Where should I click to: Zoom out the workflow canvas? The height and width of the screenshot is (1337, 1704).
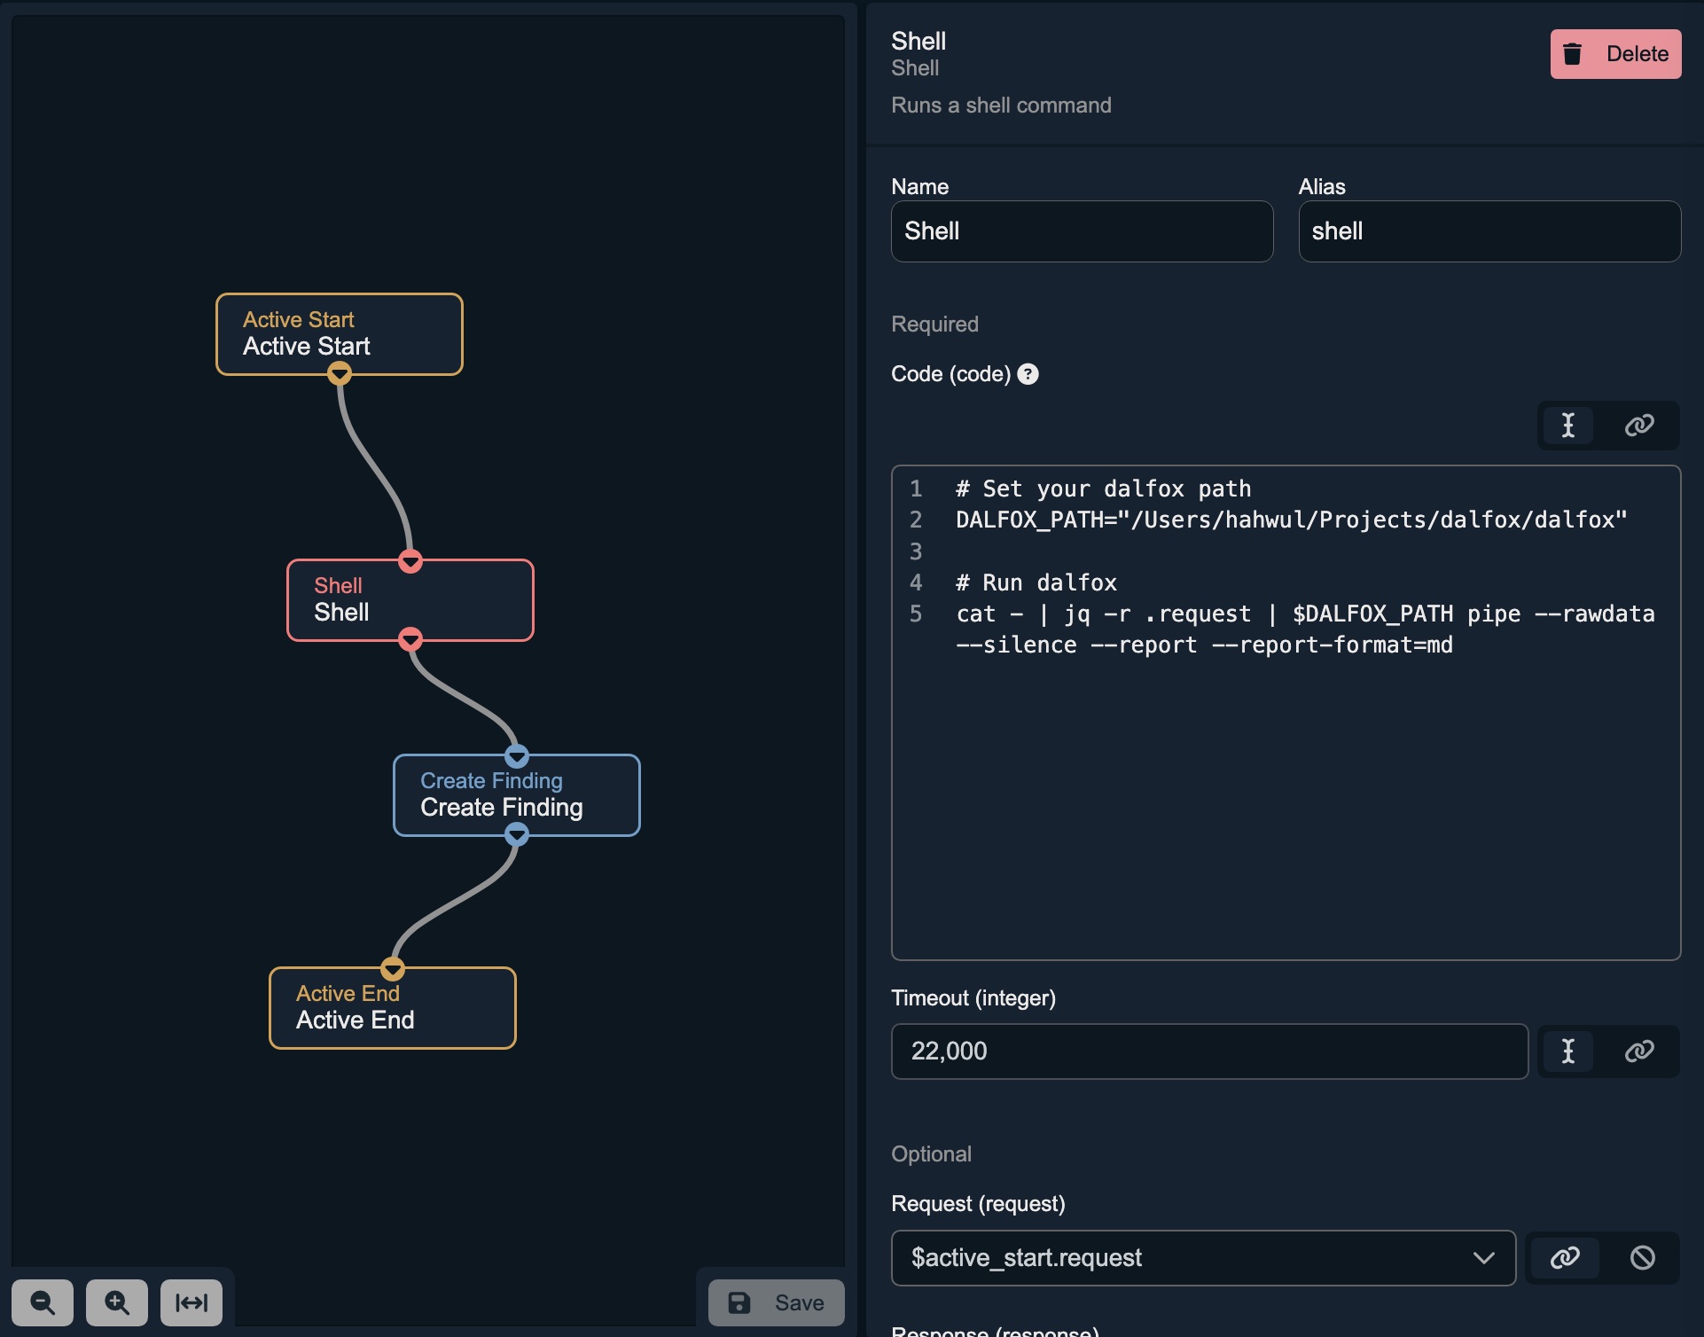[x=43, y=1302]
